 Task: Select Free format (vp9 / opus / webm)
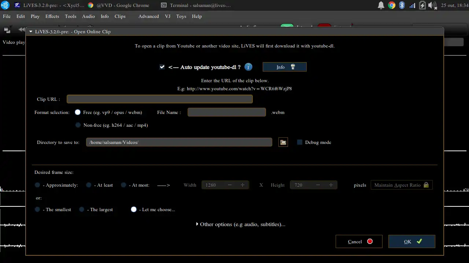(78, 112)
